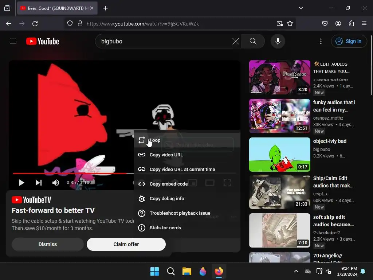Open Stats for nerds
This screenshot has height=280, width=373.
point(187,227)
